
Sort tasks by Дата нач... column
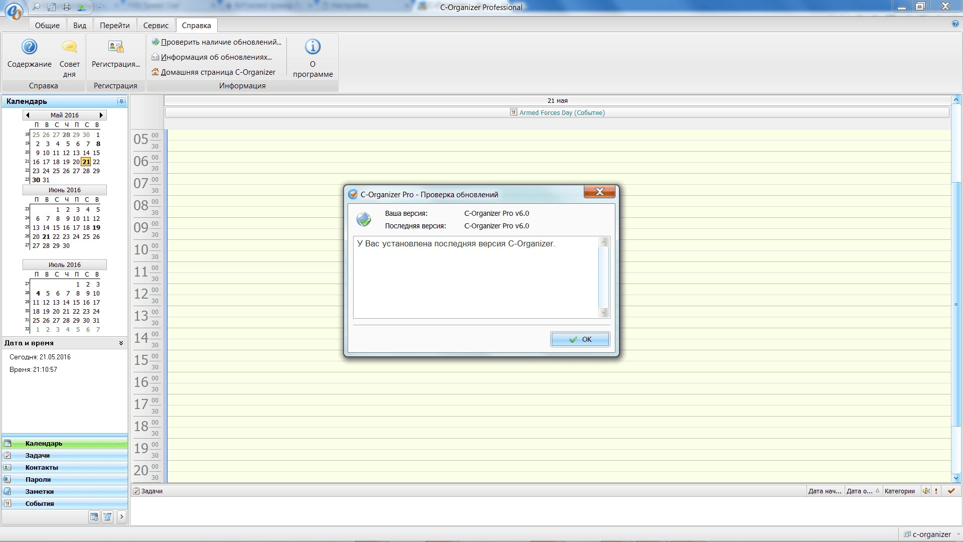click(x=825, y=491)
